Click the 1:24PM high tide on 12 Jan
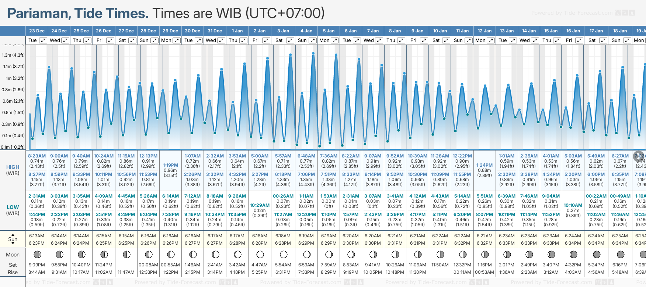 click(x=484, y=165)
